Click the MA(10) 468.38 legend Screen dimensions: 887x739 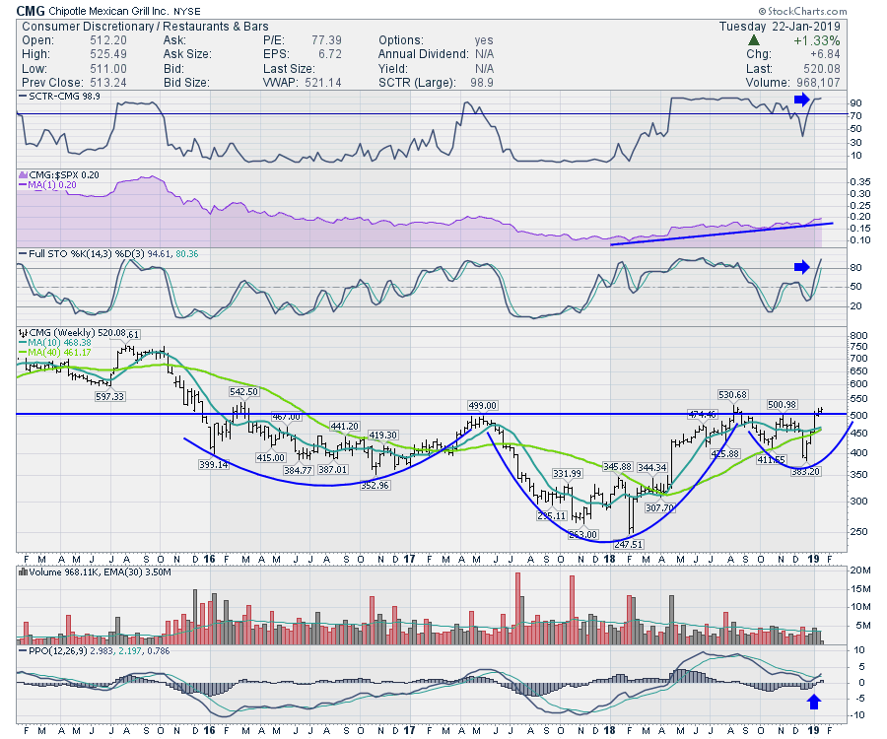[x=59, y=343]
